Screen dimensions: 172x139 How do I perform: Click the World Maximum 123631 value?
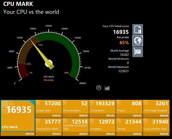click(123, 71)
